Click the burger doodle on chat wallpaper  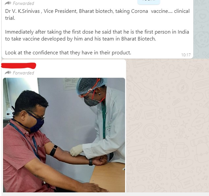pos(144,165)
